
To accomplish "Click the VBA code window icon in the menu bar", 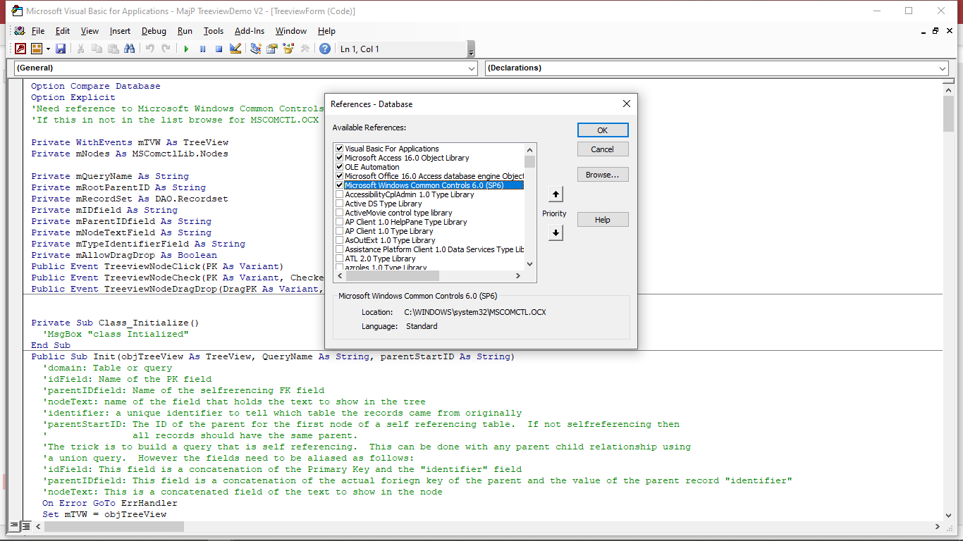I will 19,31.
